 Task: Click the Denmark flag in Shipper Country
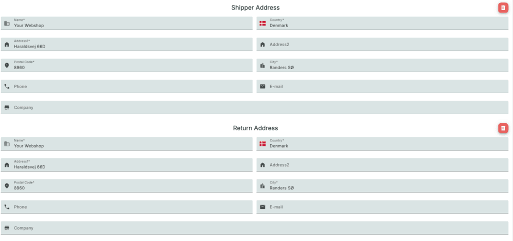point(263,24)
